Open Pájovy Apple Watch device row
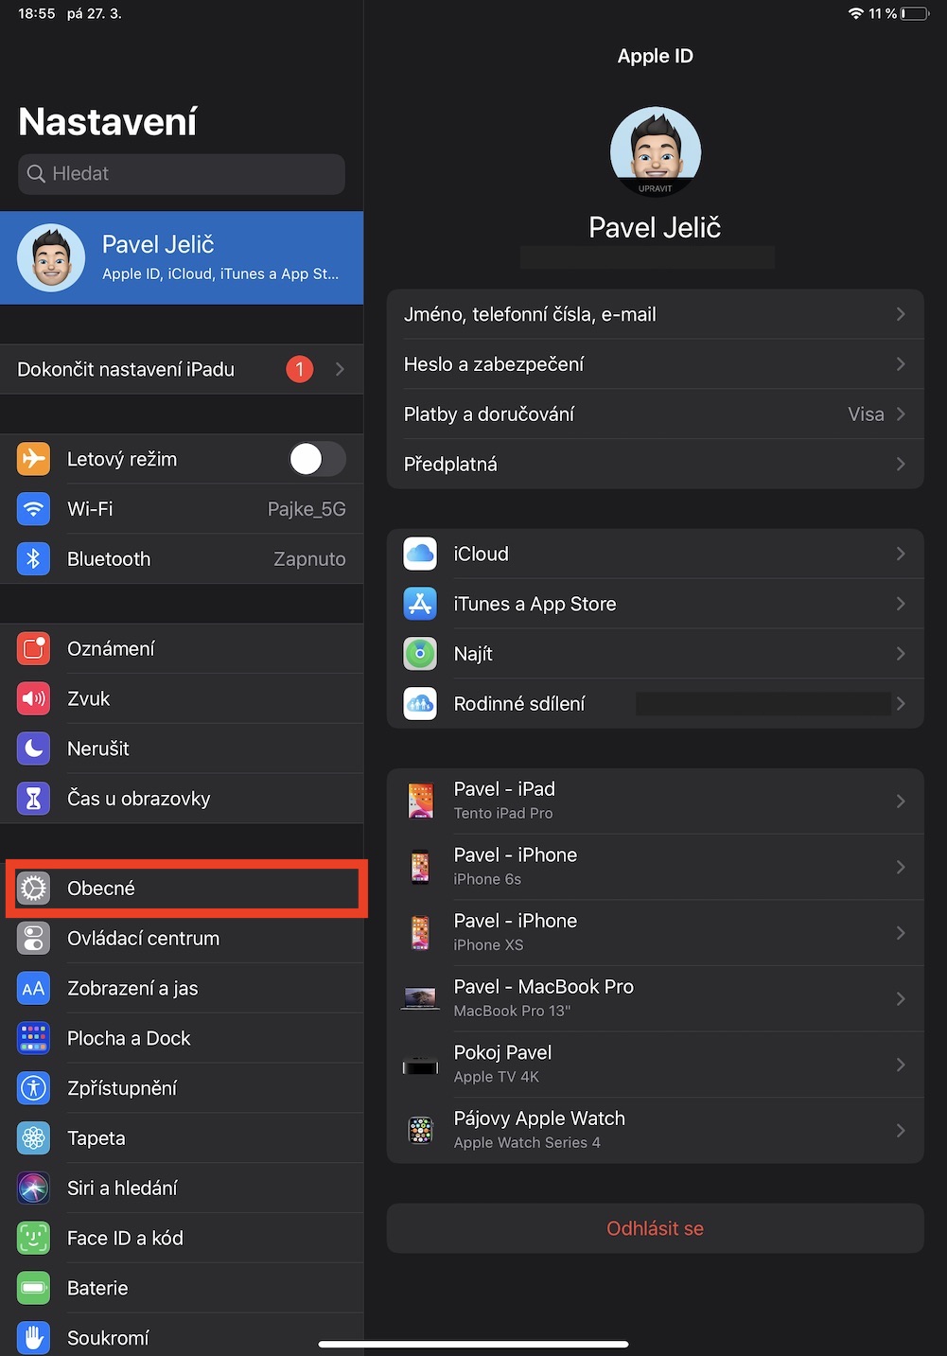Viewport: 947px width, 1356px height. pos(655,1130)
